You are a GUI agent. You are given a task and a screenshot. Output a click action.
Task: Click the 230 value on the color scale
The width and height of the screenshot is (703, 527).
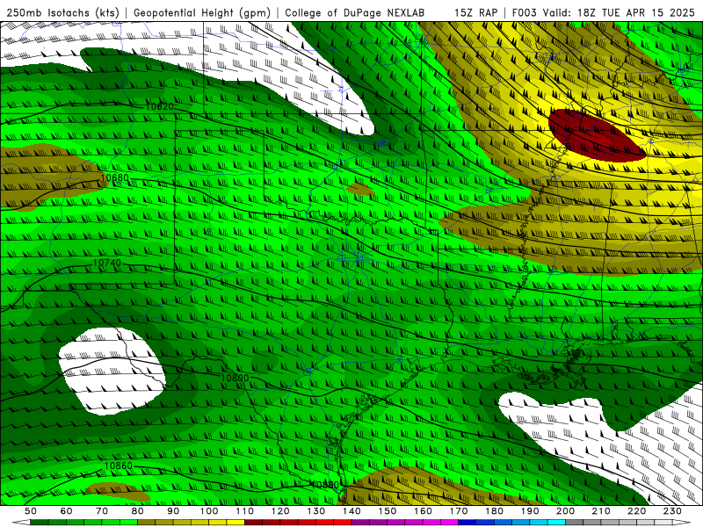(673, 511)
